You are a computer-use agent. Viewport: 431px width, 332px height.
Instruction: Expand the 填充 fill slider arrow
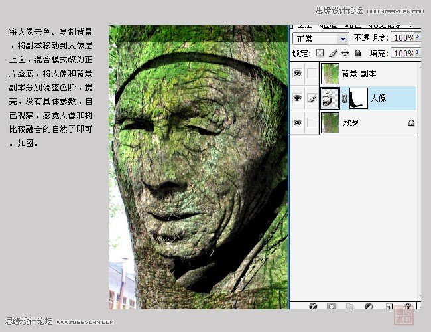pyautogui.click(x=417, y=53)
